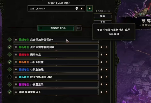
Task: Select the 点击添加神像词条 rule entry
Action: pyautogui.click(x=56, y=39)
